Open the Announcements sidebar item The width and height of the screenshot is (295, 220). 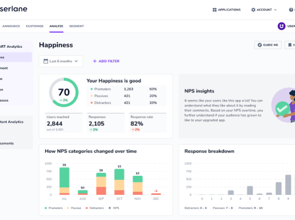coord(7,143)
